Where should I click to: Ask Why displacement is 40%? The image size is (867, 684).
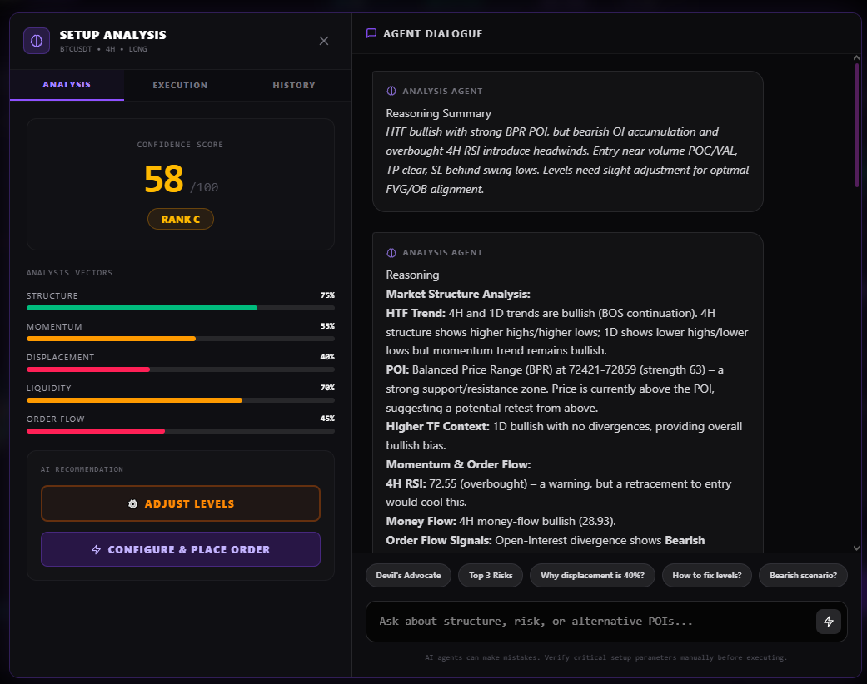tap(592, 576)
